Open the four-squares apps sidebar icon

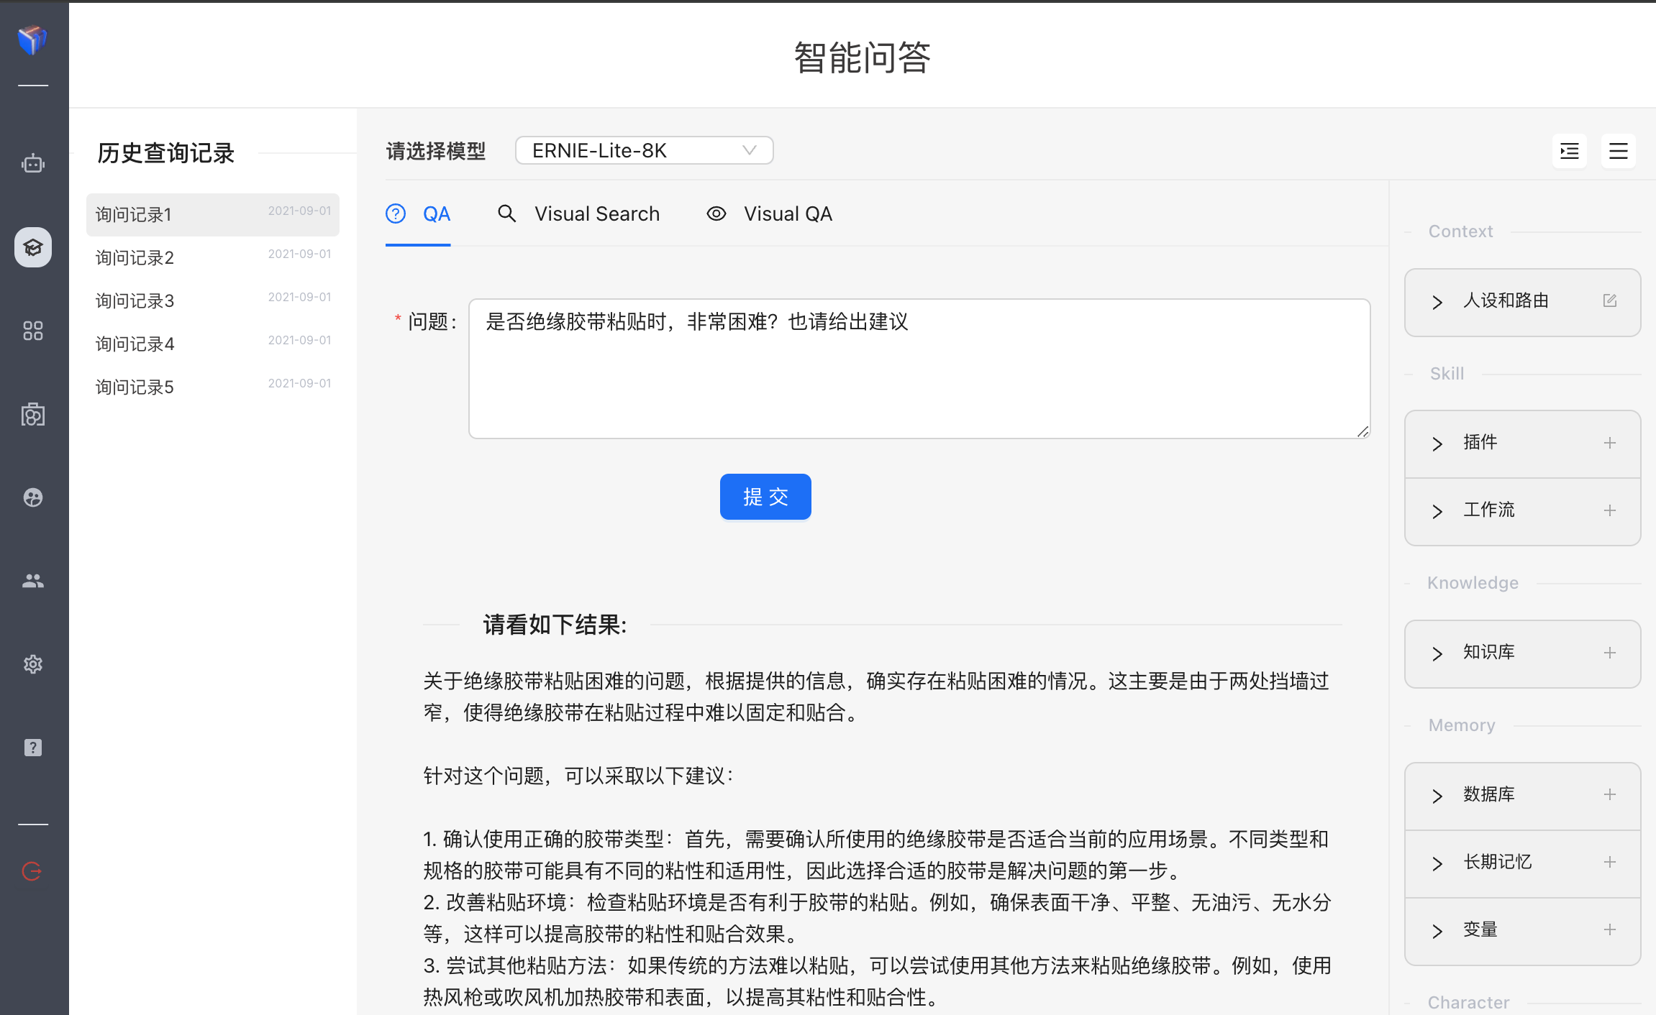click(33, 331)
